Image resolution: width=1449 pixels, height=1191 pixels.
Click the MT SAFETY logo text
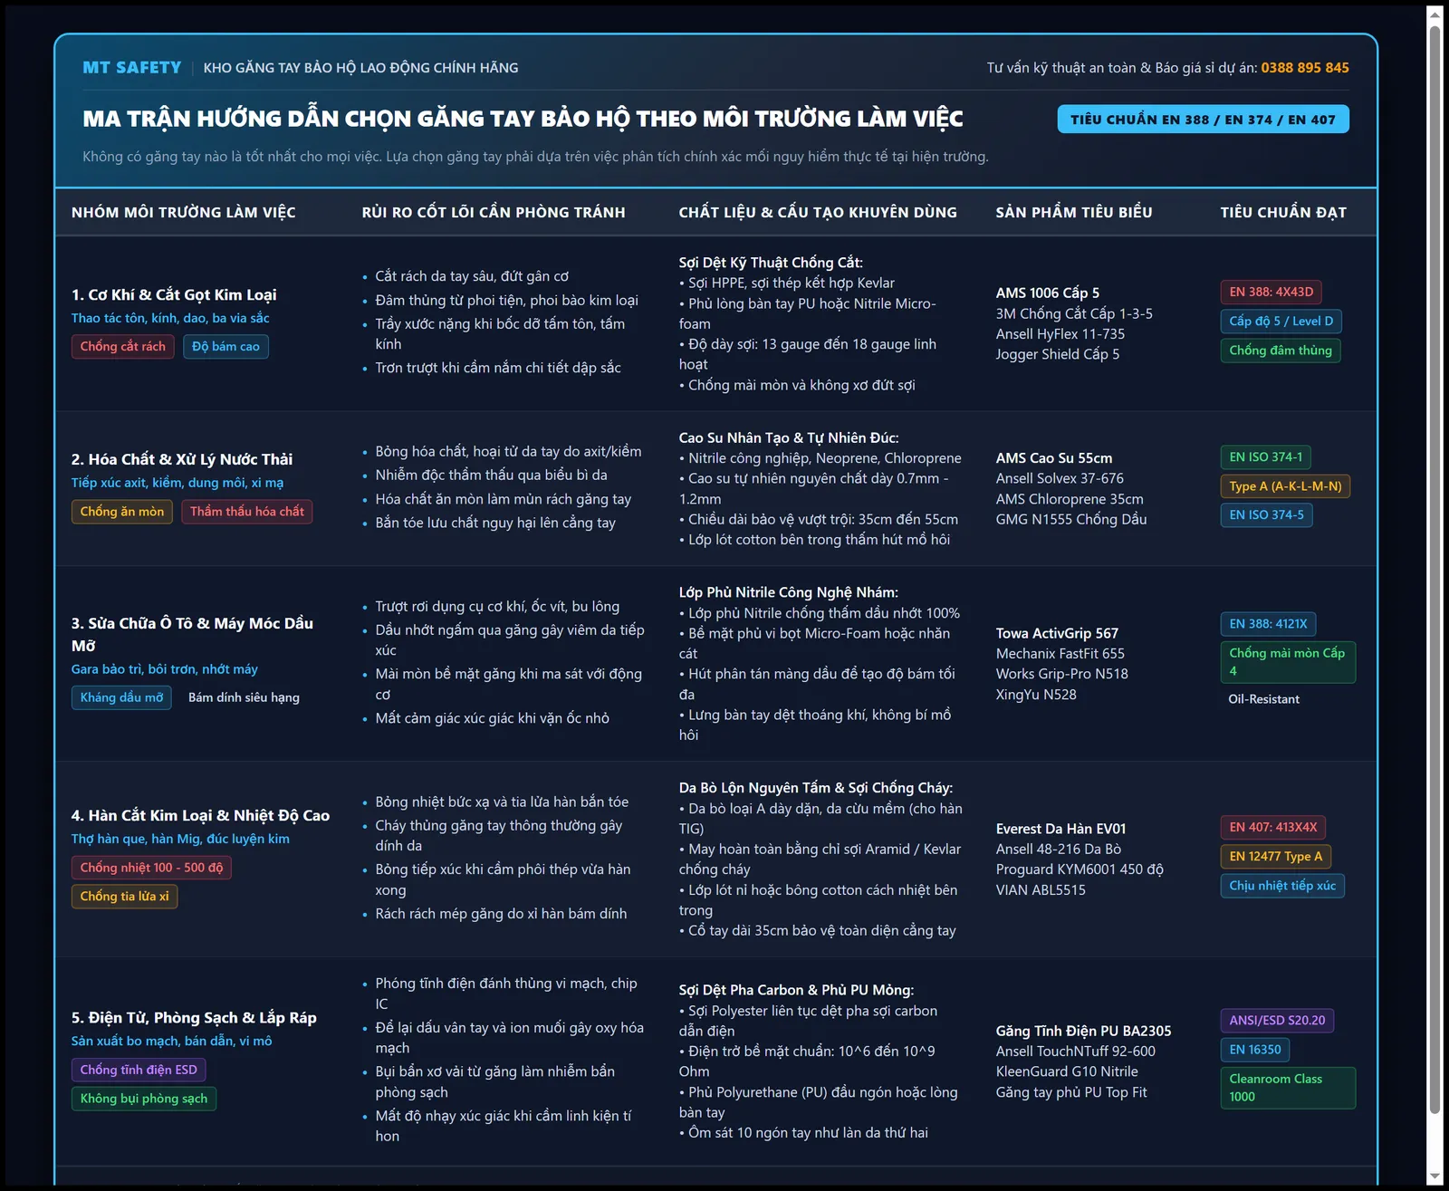(131, 68)
